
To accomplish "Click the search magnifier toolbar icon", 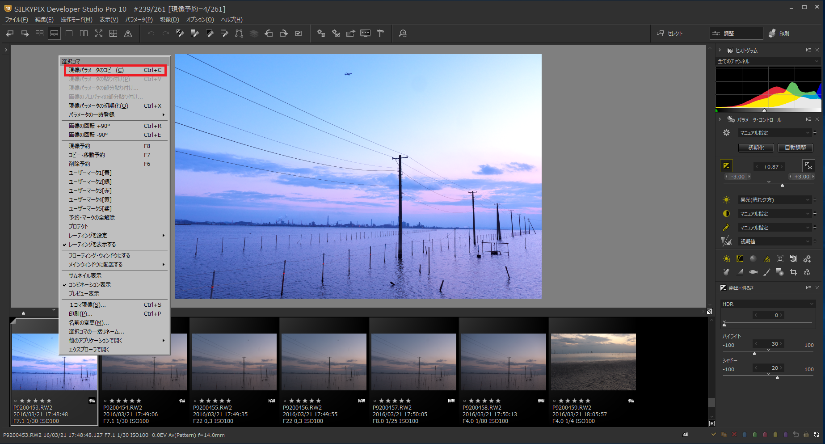I will point(403,34).
